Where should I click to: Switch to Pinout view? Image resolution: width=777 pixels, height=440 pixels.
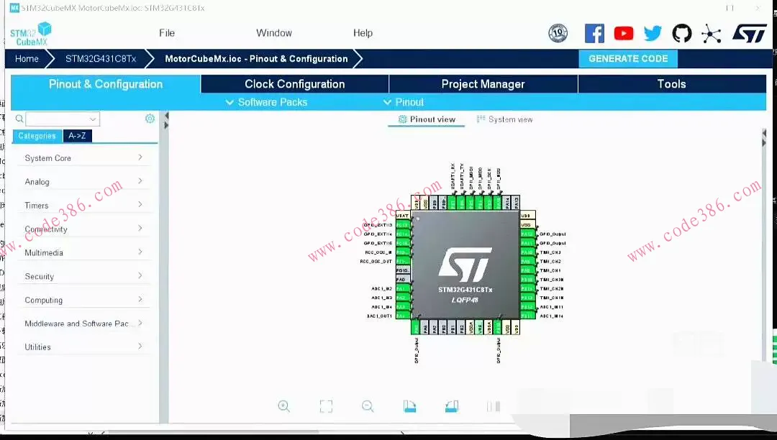click(x=427, y=119)
